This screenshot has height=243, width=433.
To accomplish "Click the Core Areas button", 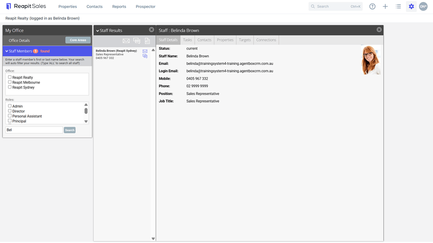I will coord(78,40).
